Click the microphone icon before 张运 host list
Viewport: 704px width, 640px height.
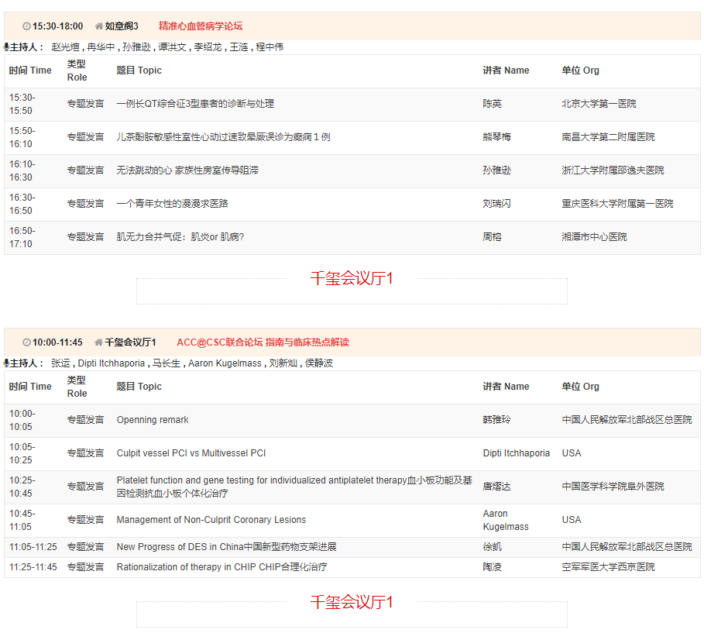6,363
